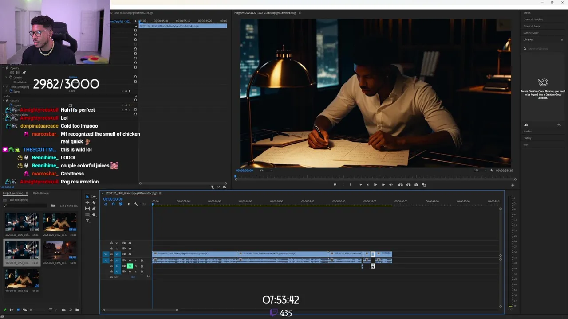Image resolution: width=568 pixels, height=319 pixels.
Task: Open the Project: soul swap panel menu
Action: [x=27, y=193]
